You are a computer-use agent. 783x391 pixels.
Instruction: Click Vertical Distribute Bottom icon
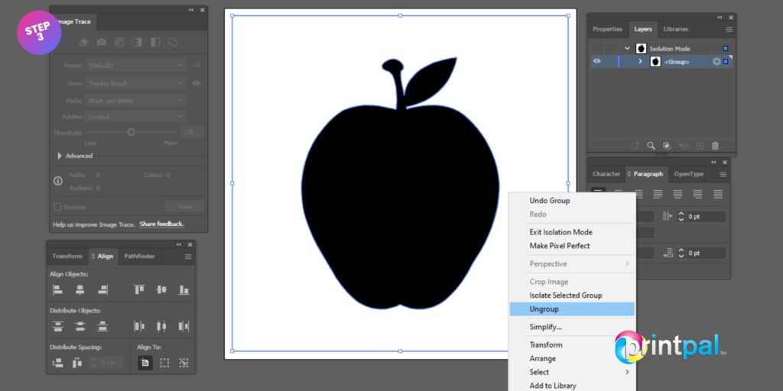point(102,327)
